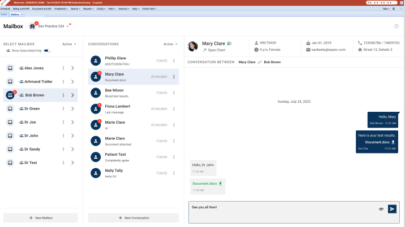Image resolution: width=405 pixels, height=227 pixels.
Task: Click the inbox icon for Dr Green
Action: 10,108
